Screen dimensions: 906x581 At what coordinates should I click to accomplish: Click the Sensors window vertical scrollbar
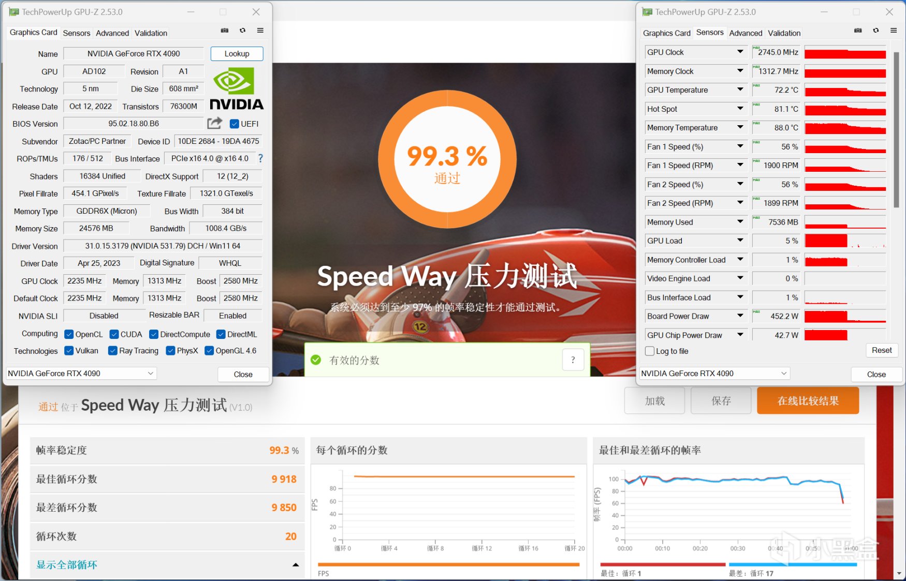896,129
